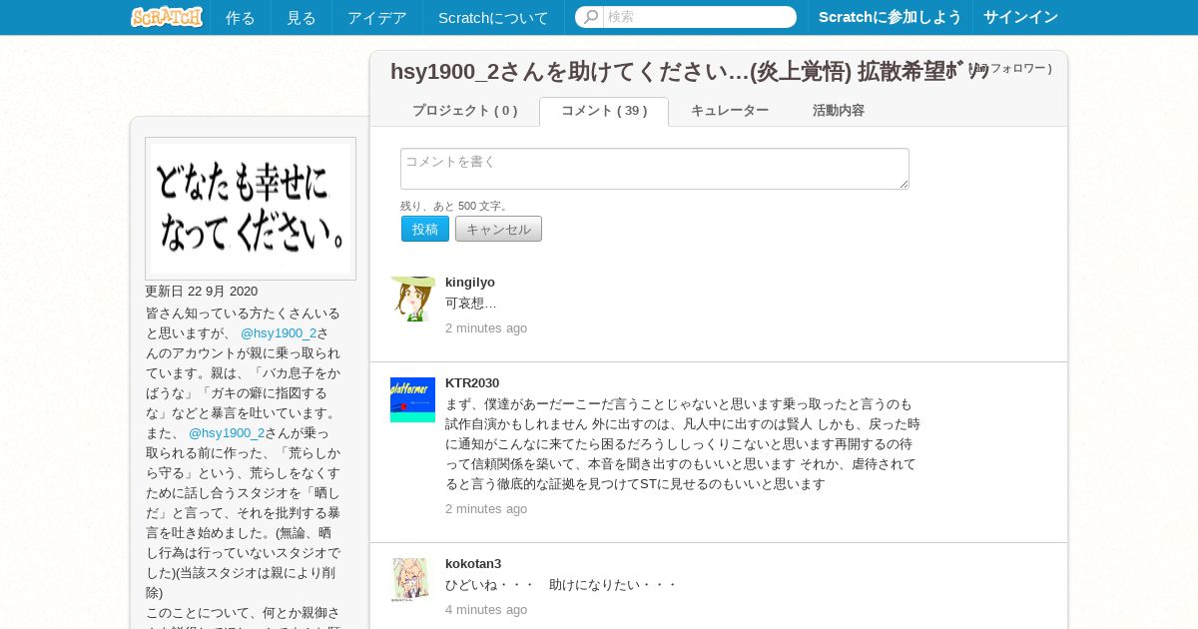Viewport: 1198px width, 629px height.
Task: Click first @hsy1900_2 mention link
Action: [279, 333]
